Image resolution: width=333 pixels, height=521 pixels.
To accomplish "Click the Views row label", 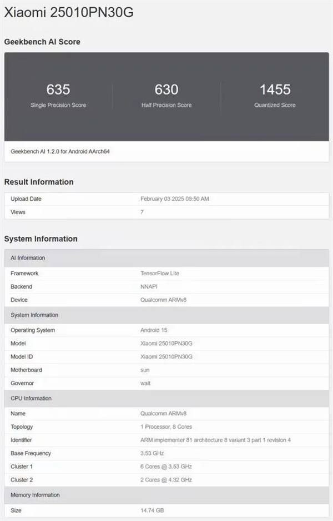I will [18, 212].
